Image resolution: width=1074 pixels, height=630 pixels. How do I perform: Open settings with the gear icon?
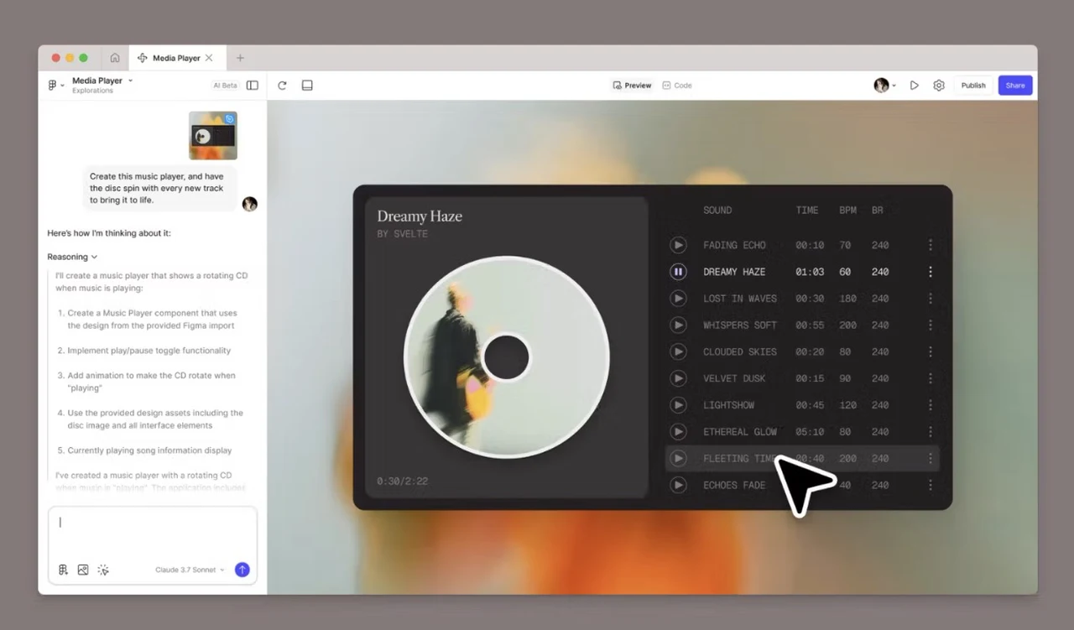[939, 85]
